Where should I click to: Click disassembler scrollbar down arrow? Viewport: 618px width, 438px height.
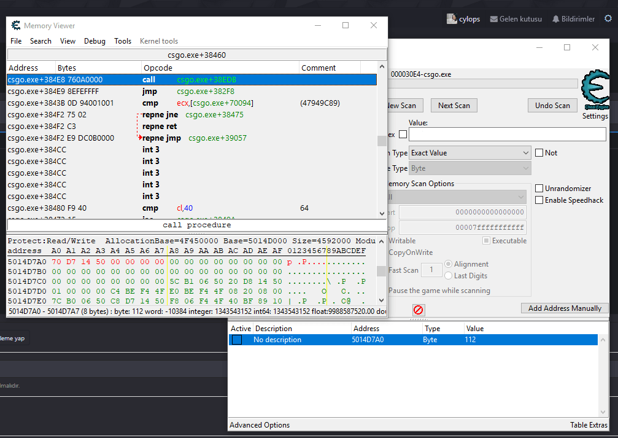(382, 214)
